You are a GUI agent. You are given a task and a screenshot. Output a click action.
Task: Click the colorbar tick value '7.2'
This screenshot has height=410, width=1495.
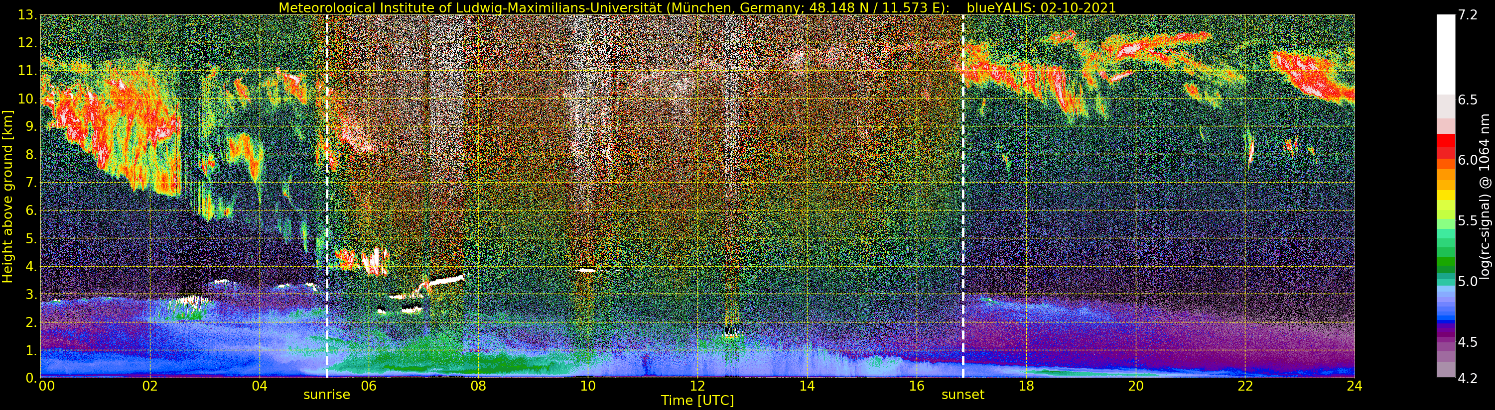click(1468, 15)
